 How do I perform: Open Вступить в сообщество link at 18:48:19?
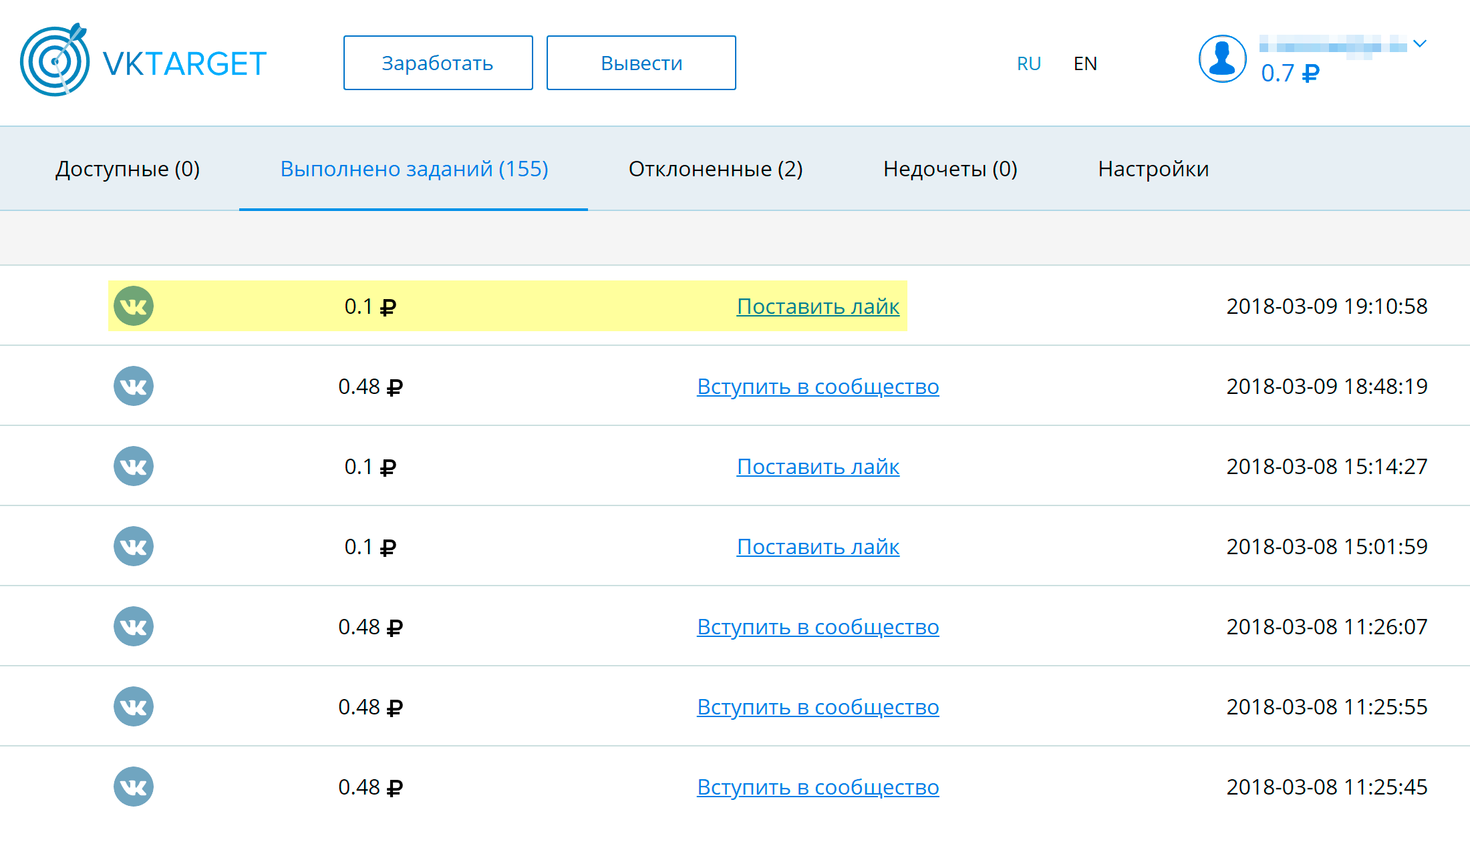click(x=818, y=386)
